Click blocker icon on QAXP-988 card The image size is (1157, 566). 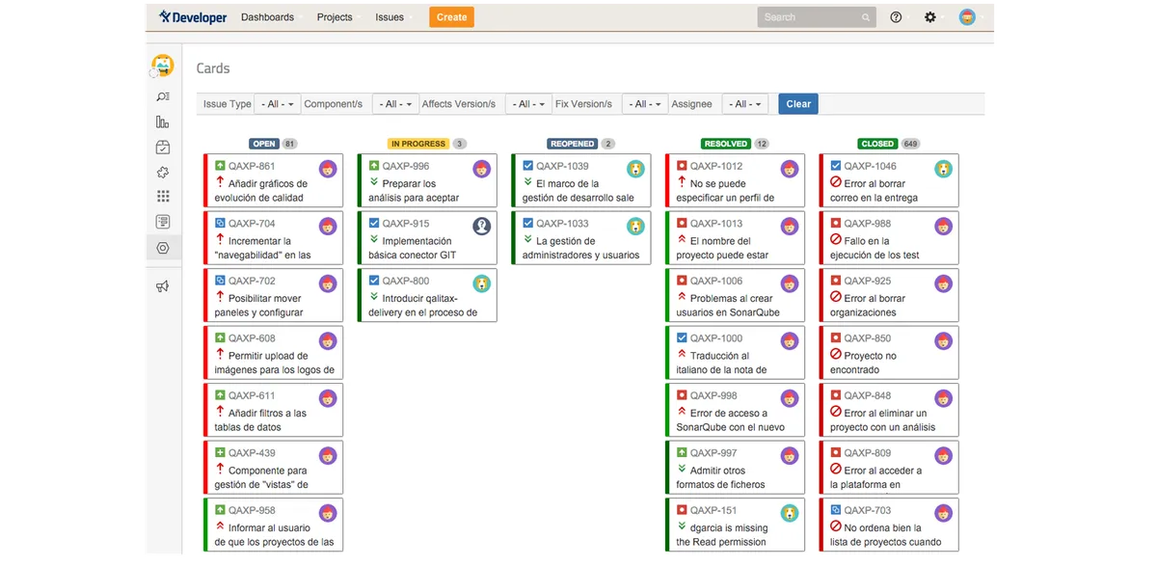836,239
